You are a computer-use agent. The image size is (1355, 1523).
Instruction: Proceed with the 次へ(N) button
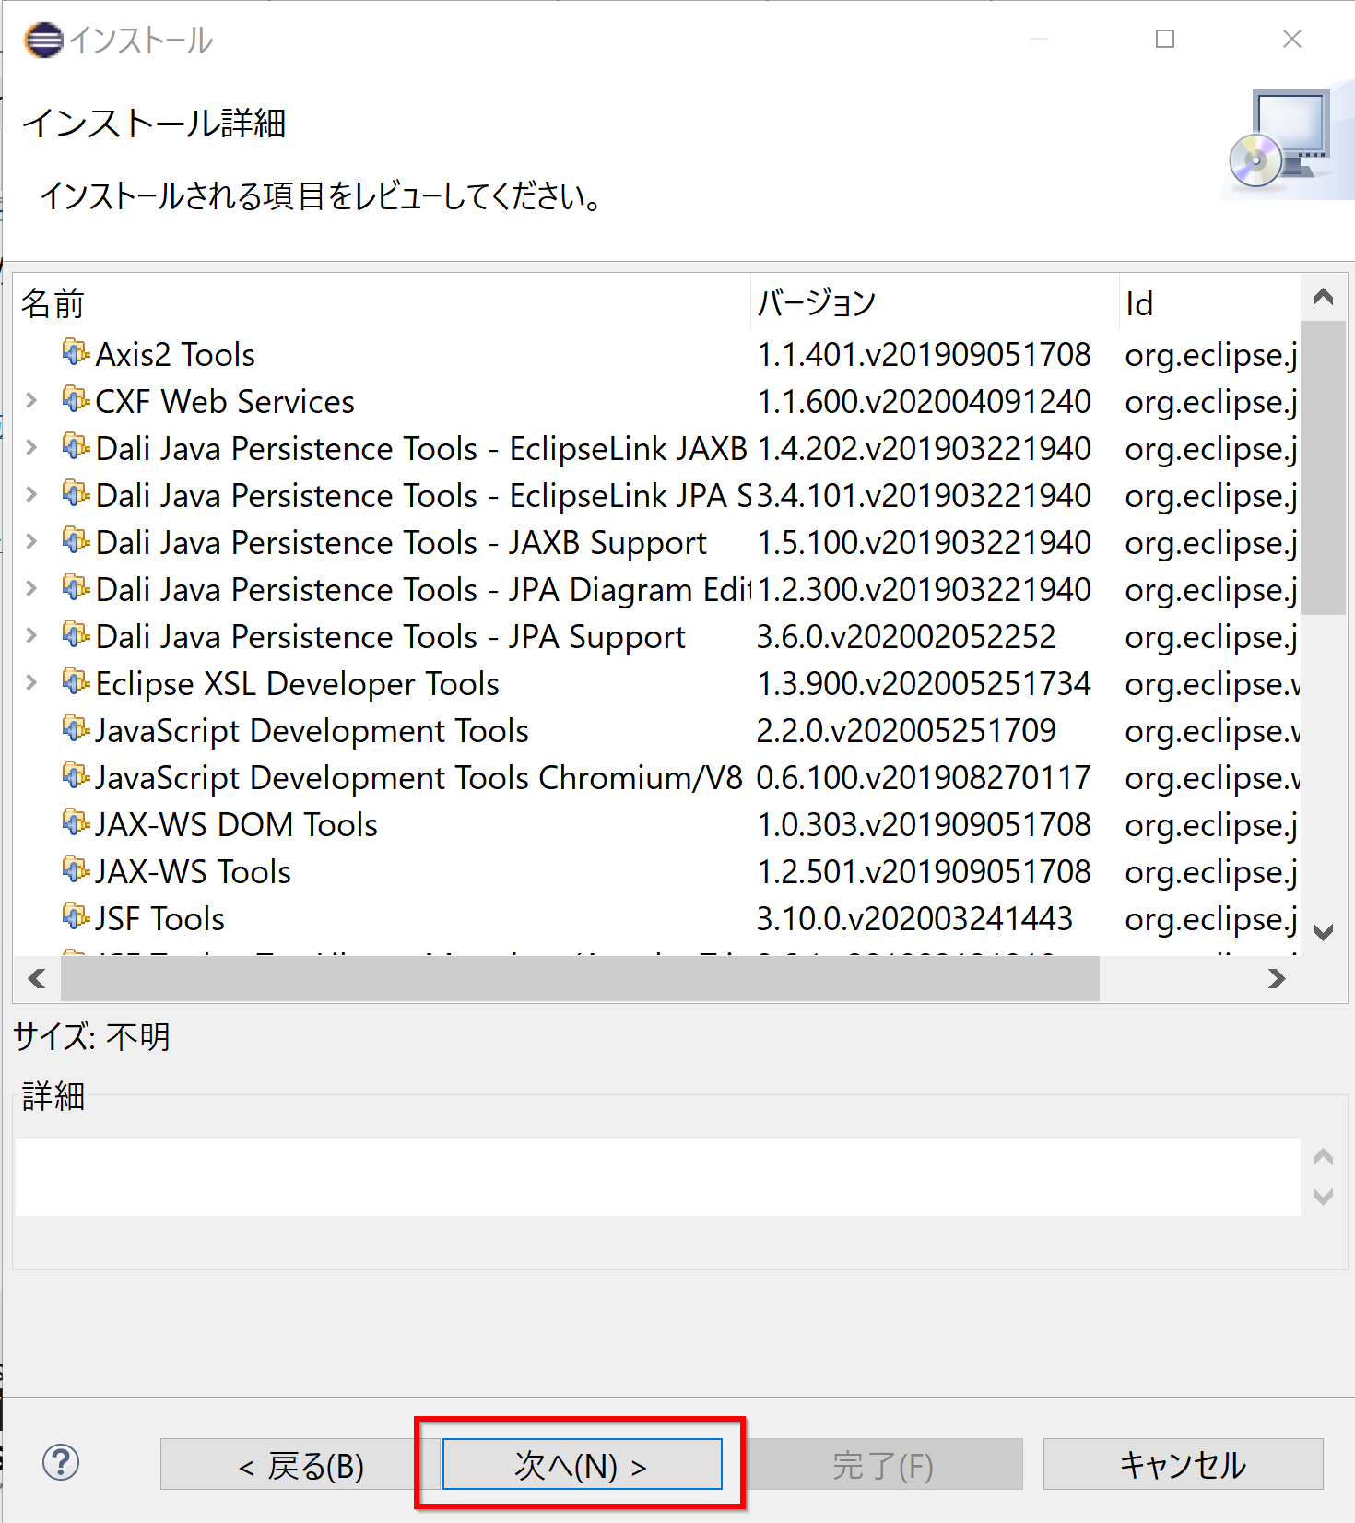click(582, 1464)
